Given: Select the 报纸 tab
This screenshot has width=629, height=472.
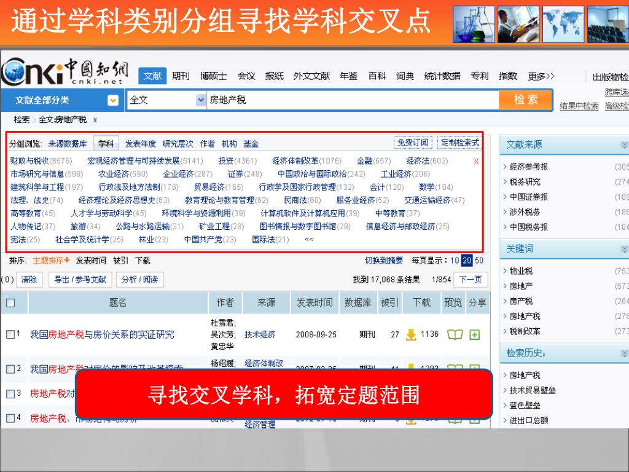Looking at the screenshot, I should click(275, 76).
